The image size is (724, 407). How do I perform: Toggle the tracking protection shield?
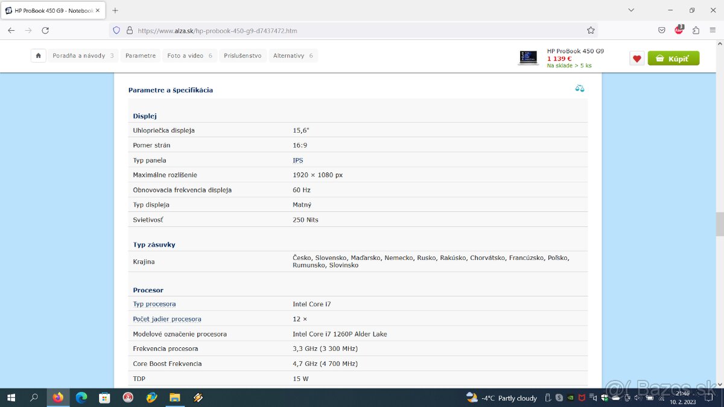tap(115, 30)
